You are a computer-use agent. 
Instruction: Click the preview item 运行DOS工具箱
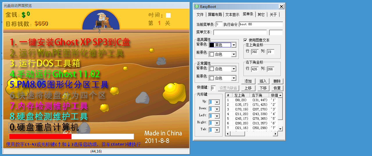[x=45, y=63]
